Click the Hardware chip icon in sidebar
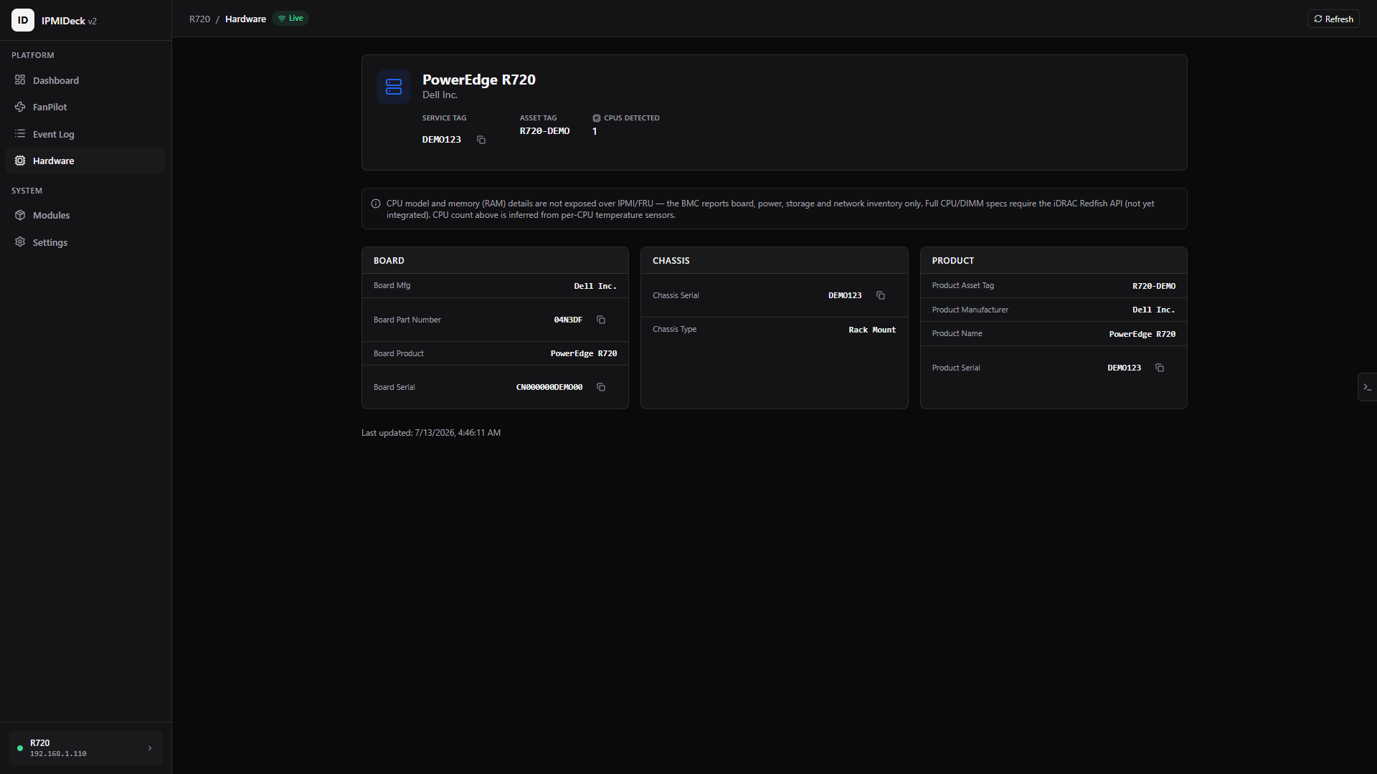This screenshot has height=774, width=1377. point(20,161)
